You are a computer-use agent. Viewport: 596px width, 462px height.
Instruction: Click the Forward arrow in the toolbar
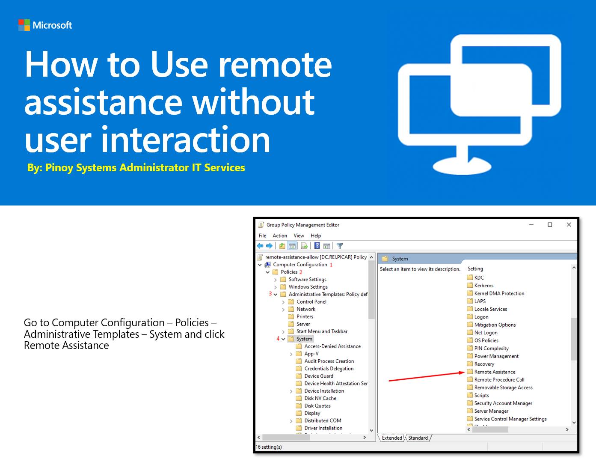[270, 246]
